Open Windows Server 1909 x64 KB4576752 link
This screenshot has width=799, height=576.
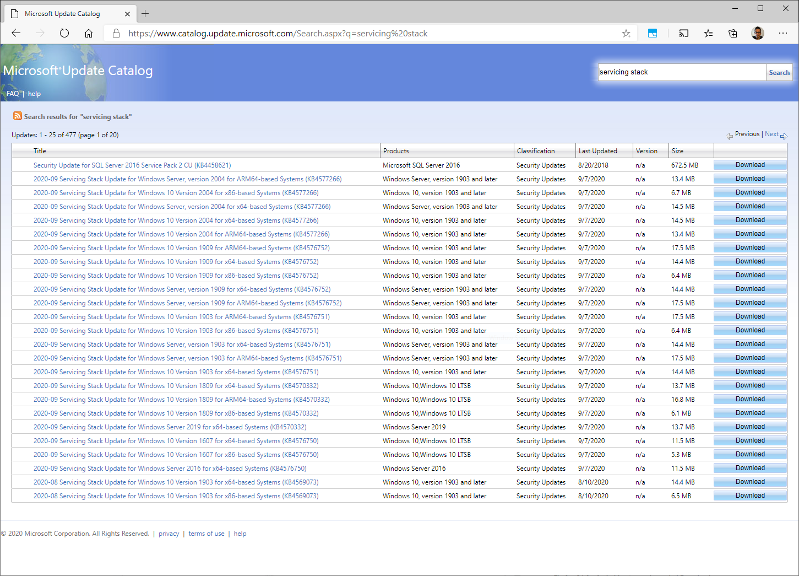(x=182, y=289)
